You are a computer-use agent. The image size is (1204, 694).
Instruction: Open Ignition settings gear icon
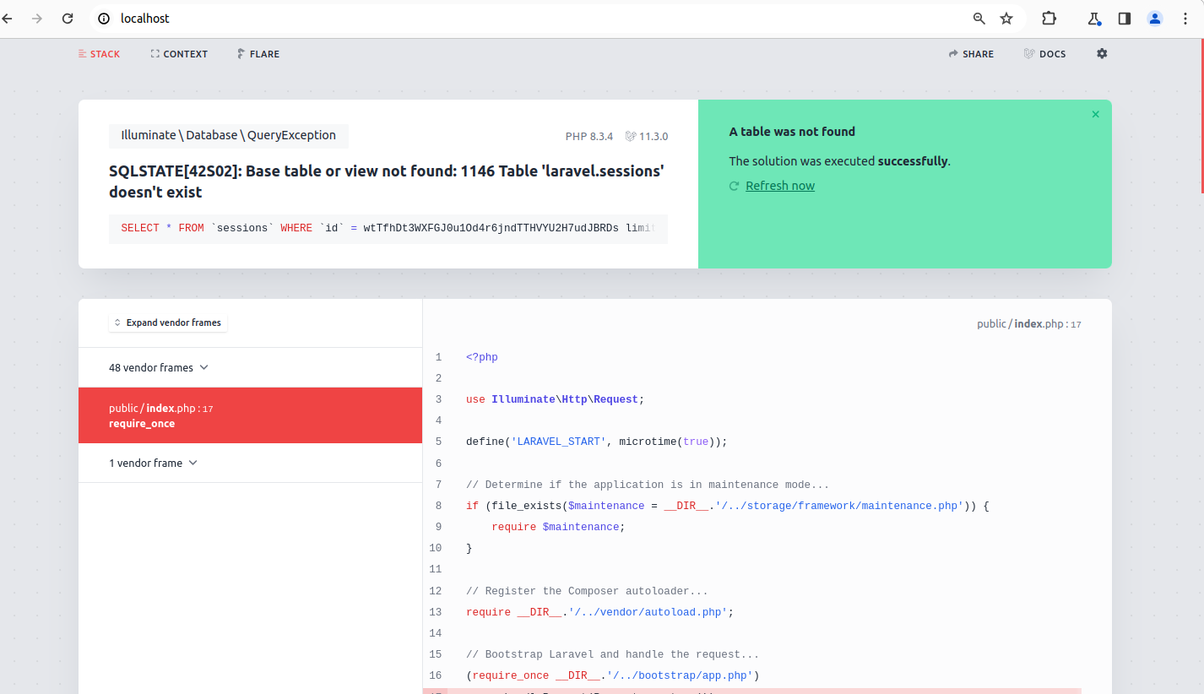1102,53
